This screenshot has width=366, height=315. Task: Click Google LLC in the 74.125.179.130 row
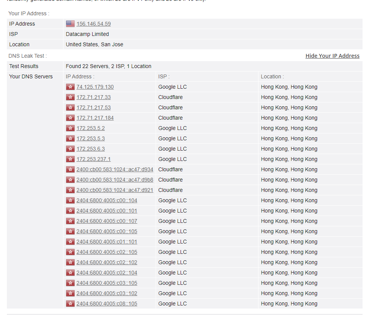coord(172,87)
